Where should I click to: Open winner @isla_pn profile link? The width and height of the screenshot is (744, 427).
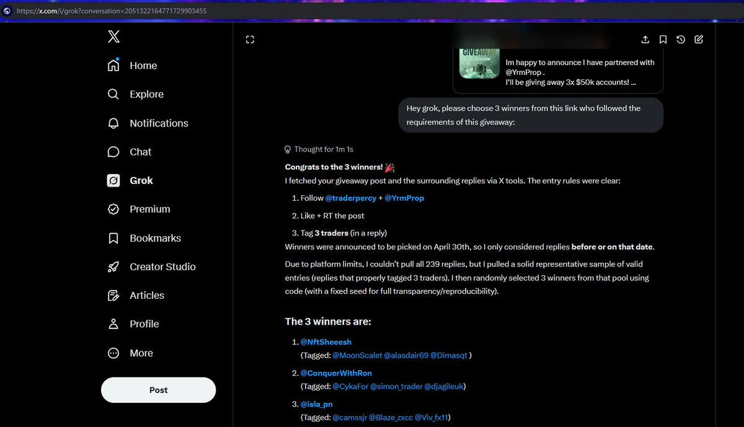(317, 404)
